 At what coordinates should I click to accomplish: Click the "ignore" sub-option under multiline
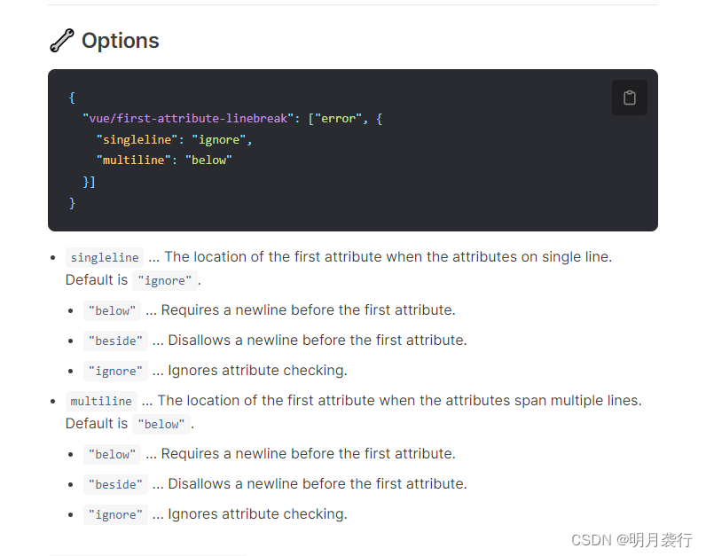click(x=115, y=514)
